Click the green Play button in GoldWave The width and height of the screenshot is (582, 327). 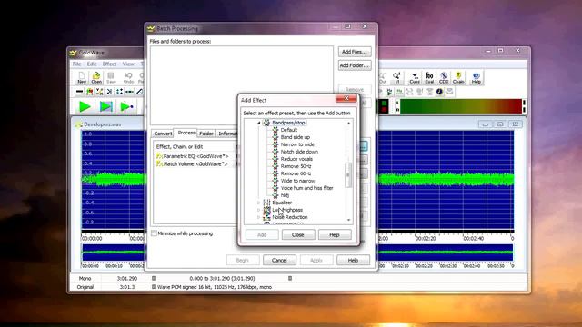tap(85, 107)
